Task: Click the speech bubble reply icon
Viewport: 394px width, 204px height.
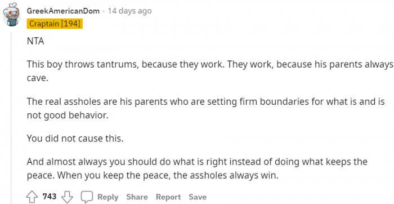Action: pyautogui.click(x=87, y=197)
